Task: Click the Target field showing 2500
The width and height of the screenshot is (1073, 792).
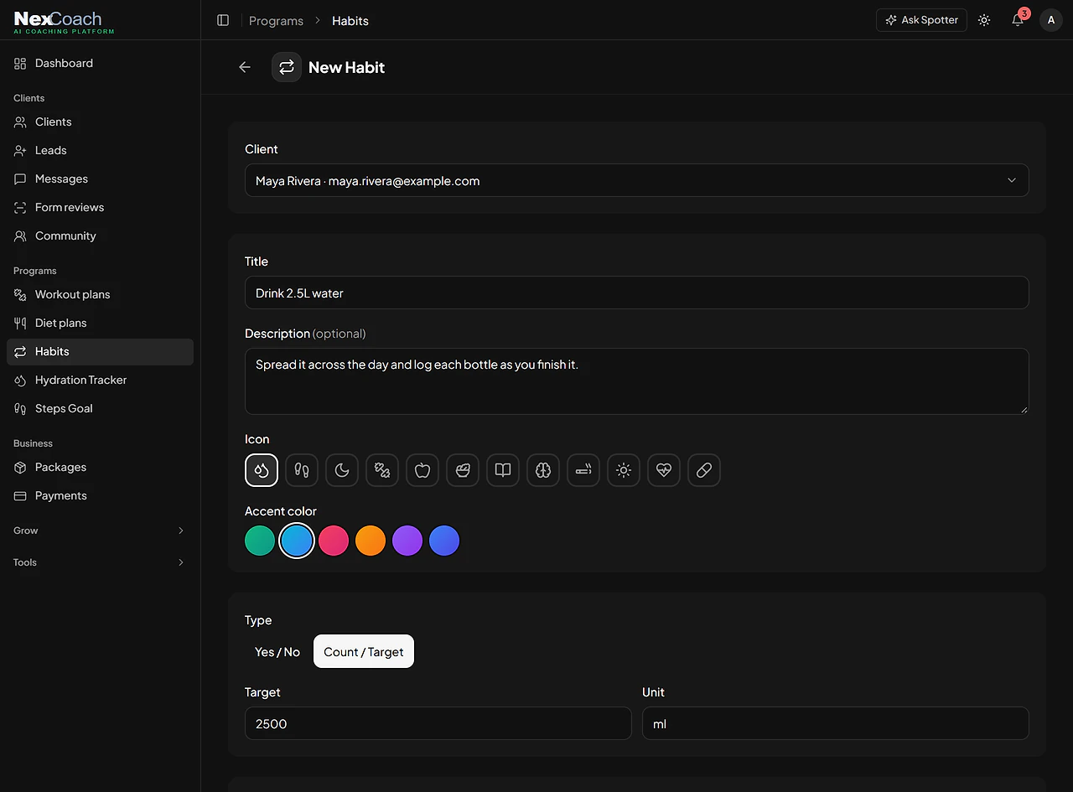Action: pos(438,724)
